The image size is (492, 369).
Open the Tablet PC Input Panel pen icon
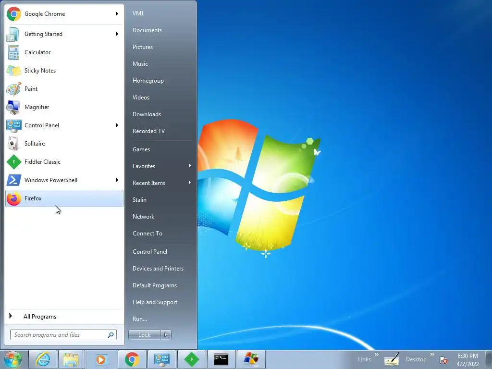tap(392, 359)
